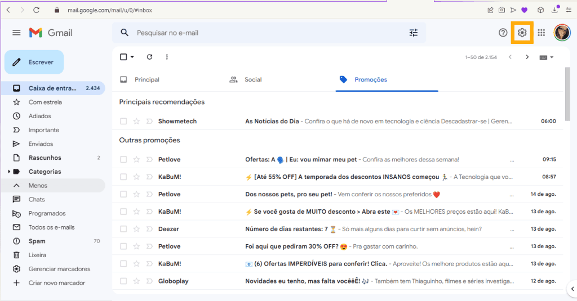
Task: Reload the browser page
Action: (36, 10)
